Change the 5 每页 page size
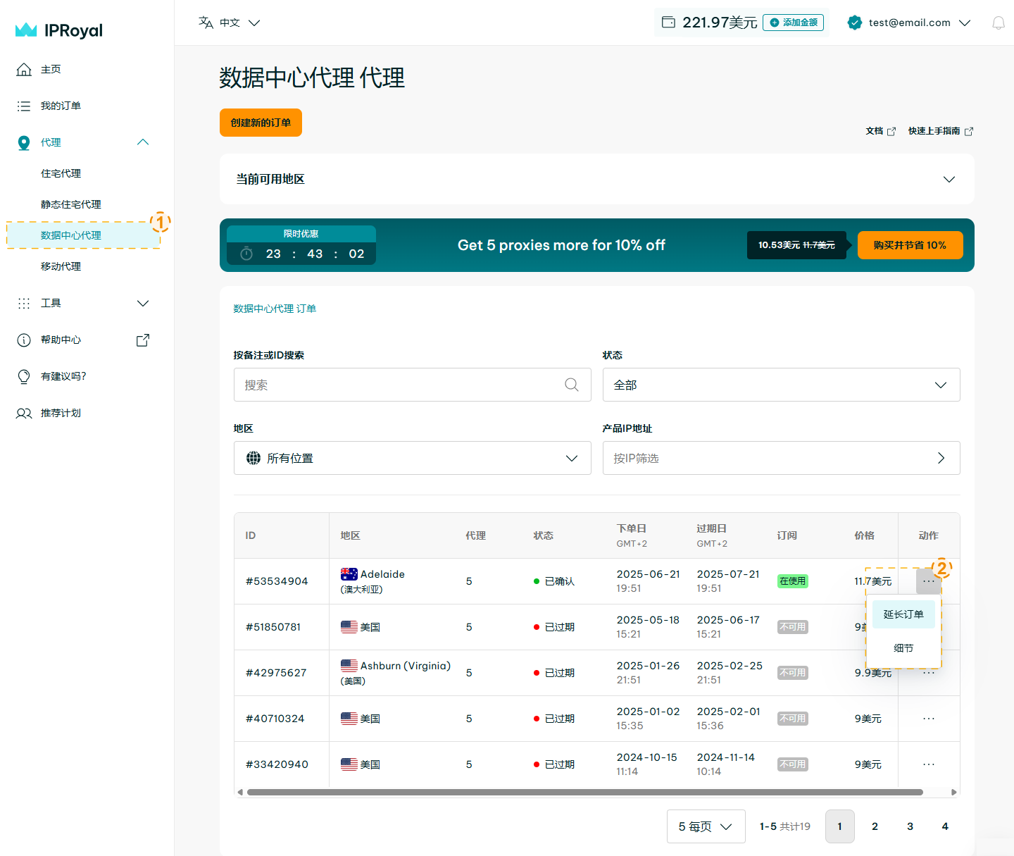 [x=706, y=826]
